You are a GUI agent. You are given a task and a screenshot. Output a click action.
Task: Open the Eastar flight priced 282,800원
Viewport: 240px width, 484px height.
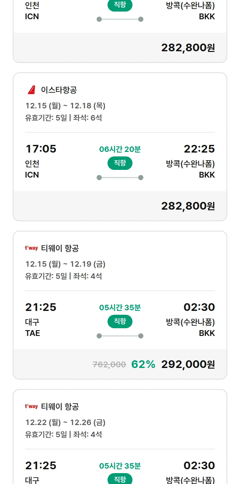pyautogui.click(x=188, y=206)
